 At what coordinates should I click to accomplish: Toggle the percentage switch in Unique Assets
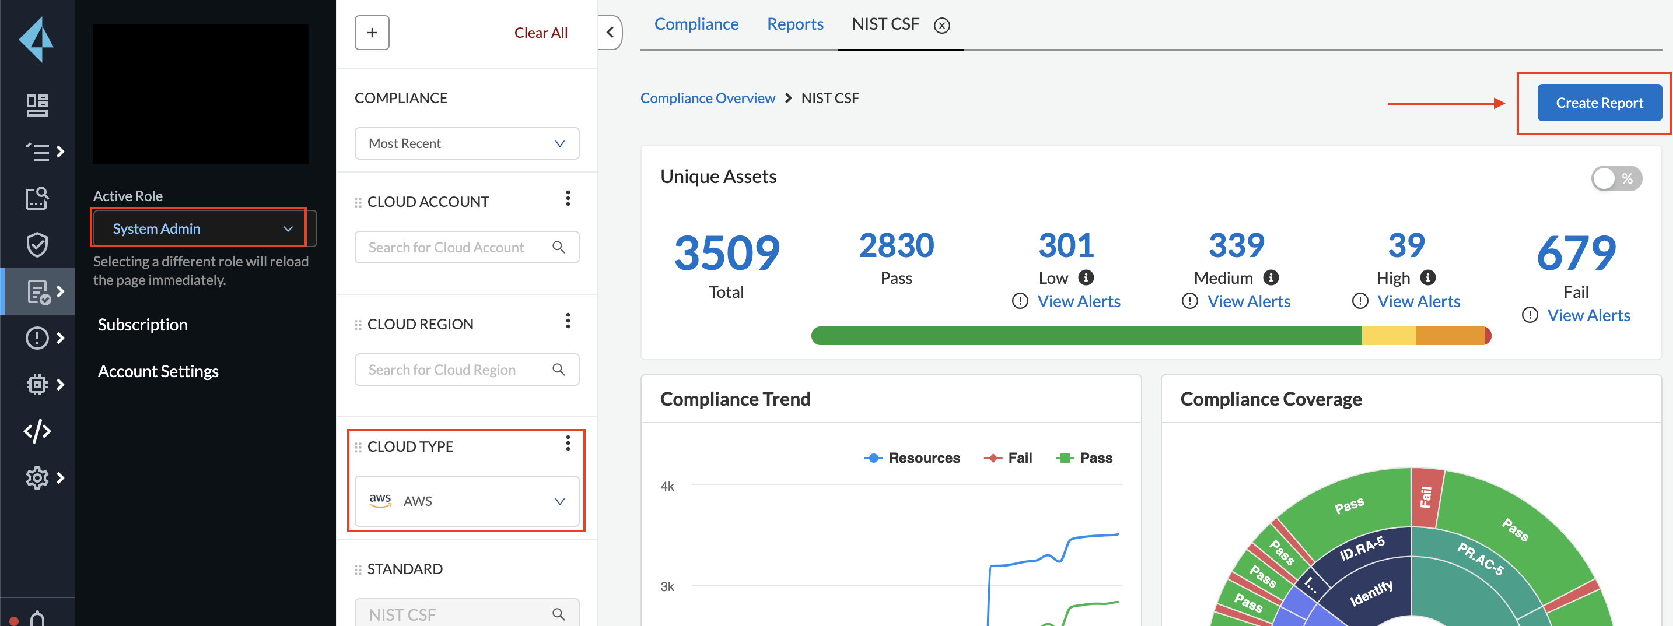coord(1615,178)
